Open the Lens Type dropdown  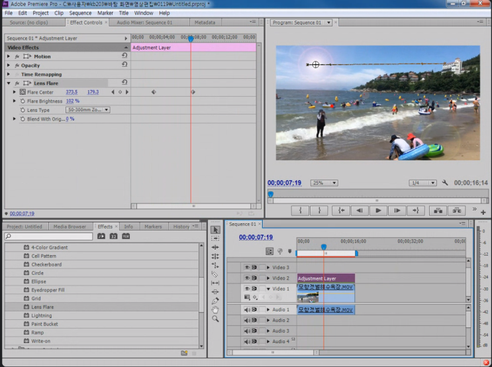[88, 110]
